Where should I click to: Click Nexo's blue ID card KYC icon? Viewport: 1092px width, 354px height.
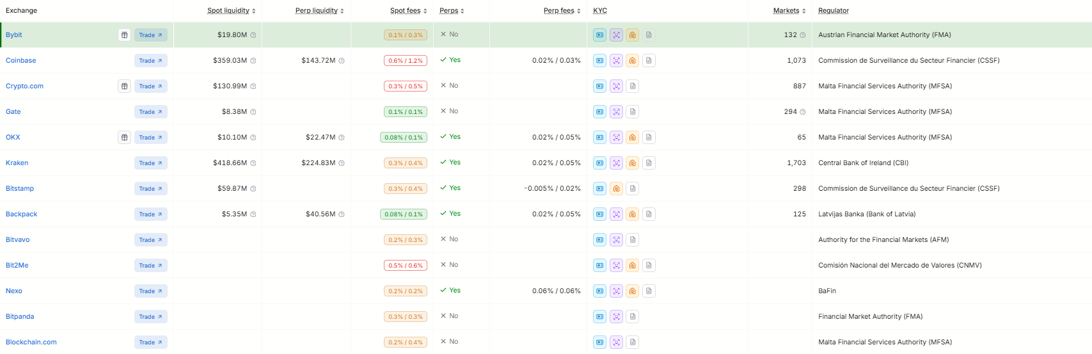coord(599,291)
